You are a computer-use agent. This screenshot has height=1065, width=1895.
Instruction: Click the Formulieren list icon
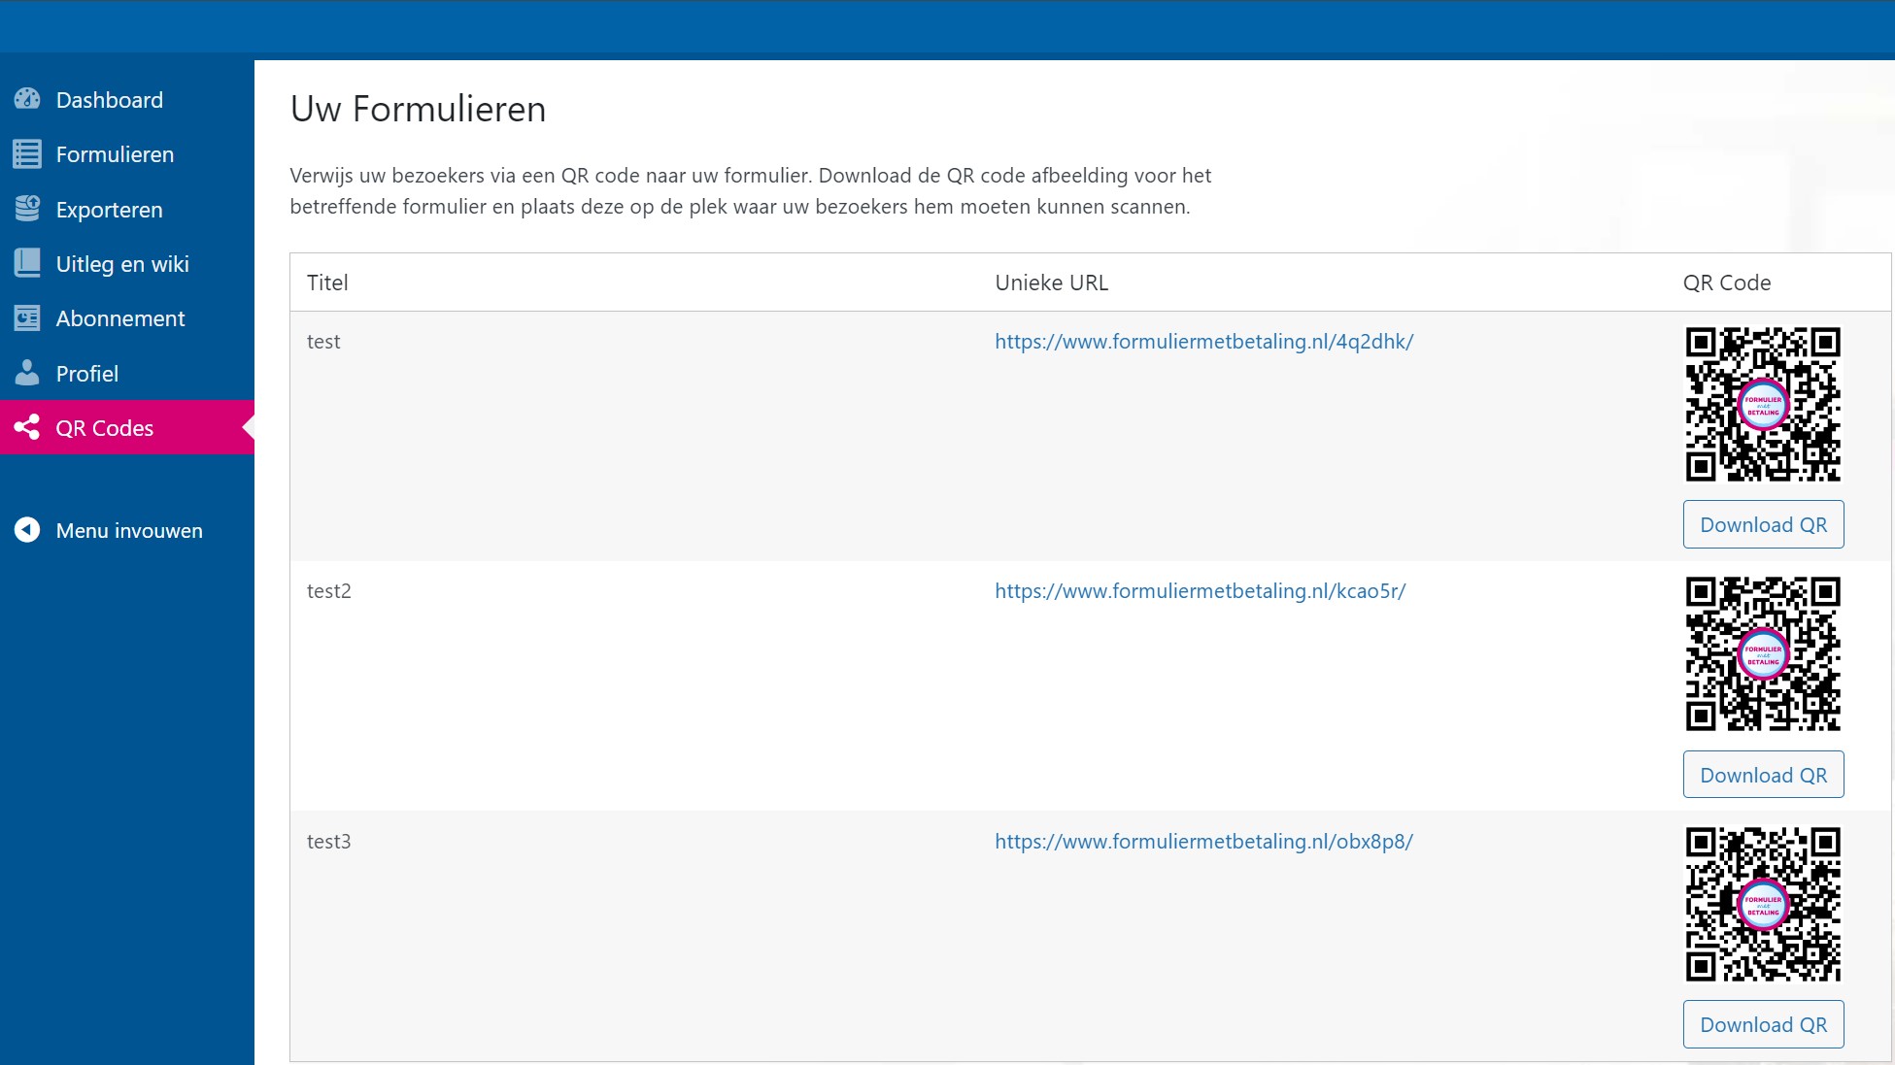coord(27,153)
